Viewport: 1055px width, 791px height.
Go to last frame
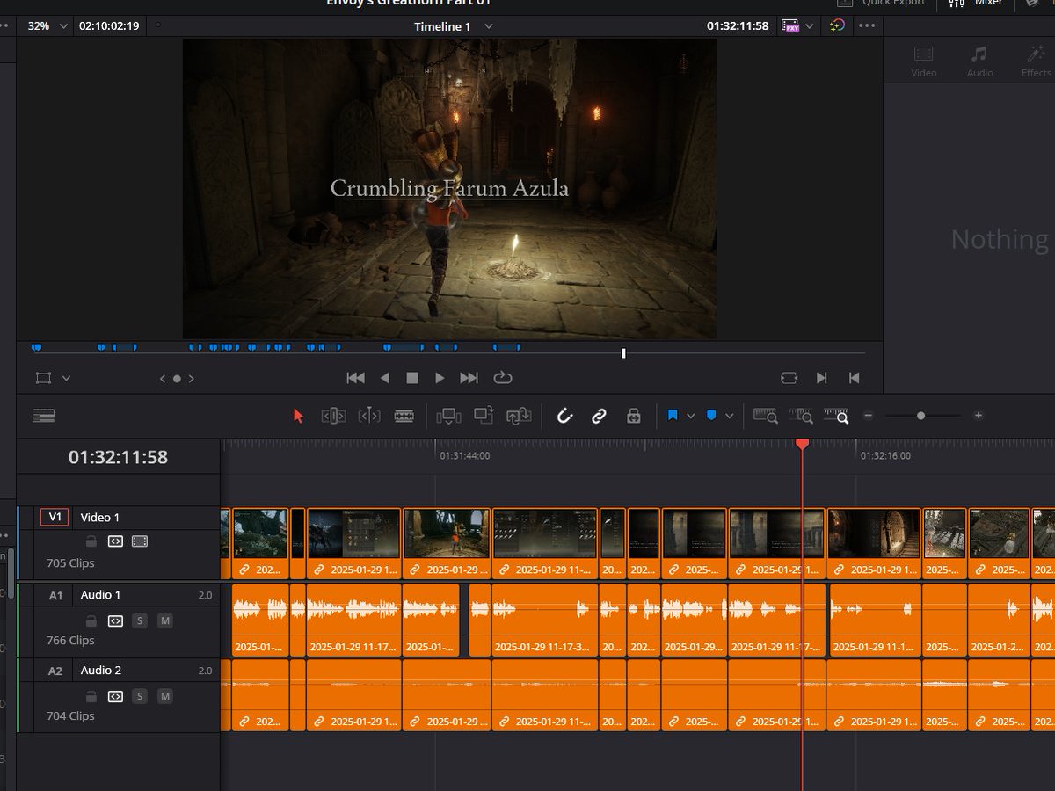click(469, 378)
